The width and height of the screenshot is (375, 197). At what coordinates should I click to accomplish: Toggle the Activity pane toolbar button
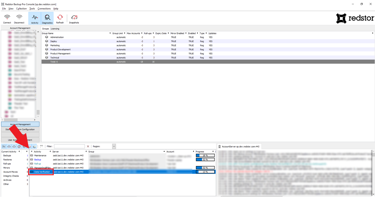coord(35,19)
